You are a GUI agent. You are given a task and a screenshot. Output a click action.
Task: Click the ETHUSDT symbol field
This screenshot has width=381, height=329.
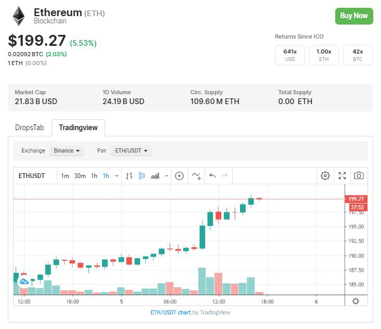(32, 175)
